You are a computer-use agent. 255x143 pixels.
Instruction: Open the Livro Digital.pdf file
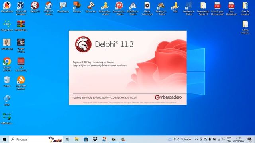(231, 8)
